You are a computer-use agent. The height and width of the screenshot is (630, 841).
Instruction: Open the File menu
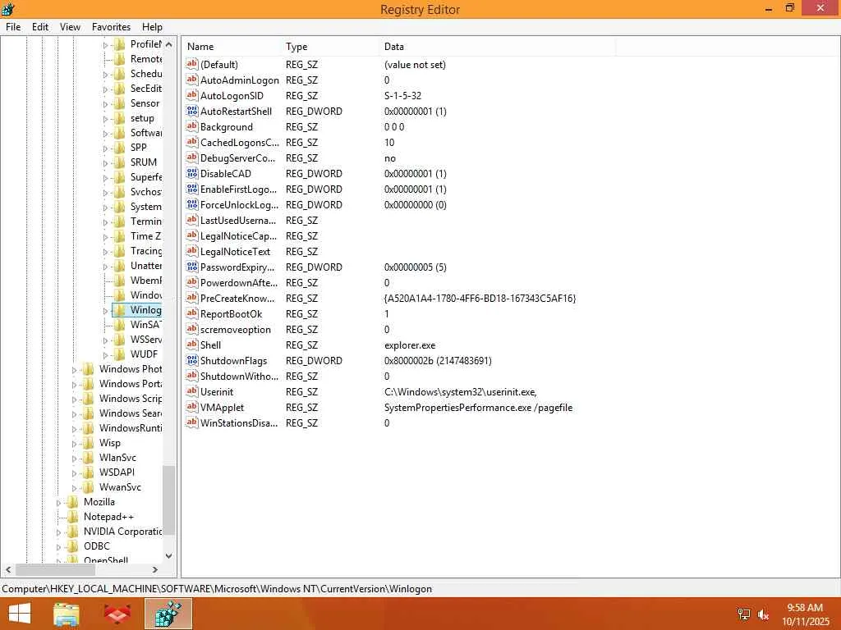point(13,27)
